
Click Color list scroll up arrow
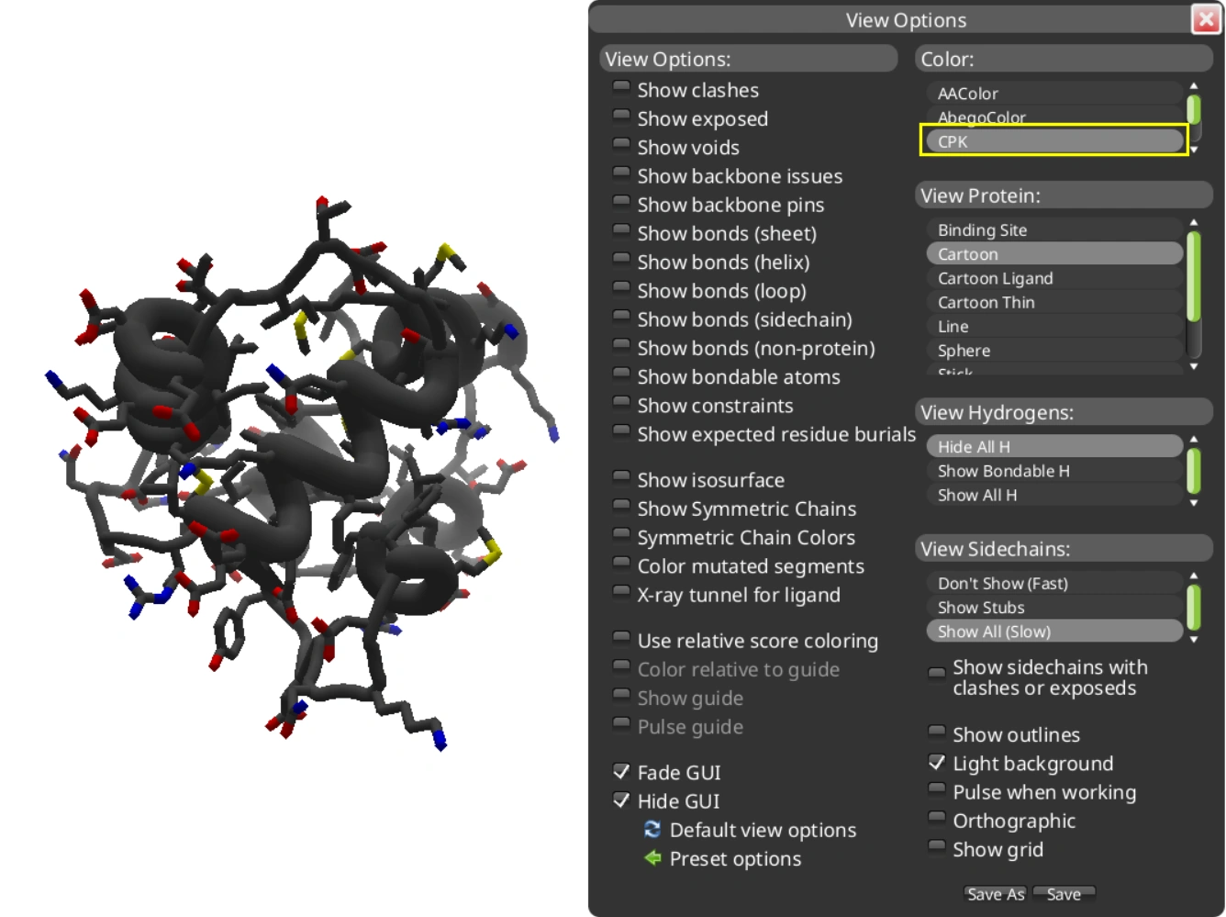tap(1194, 86)
